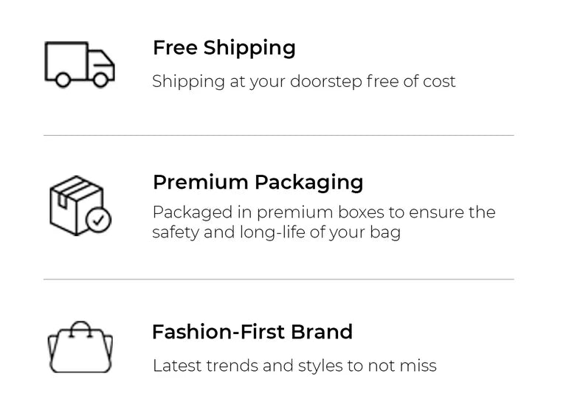Click the handbag icon
The width and height of the screenshot is (566, 410).
80,347
